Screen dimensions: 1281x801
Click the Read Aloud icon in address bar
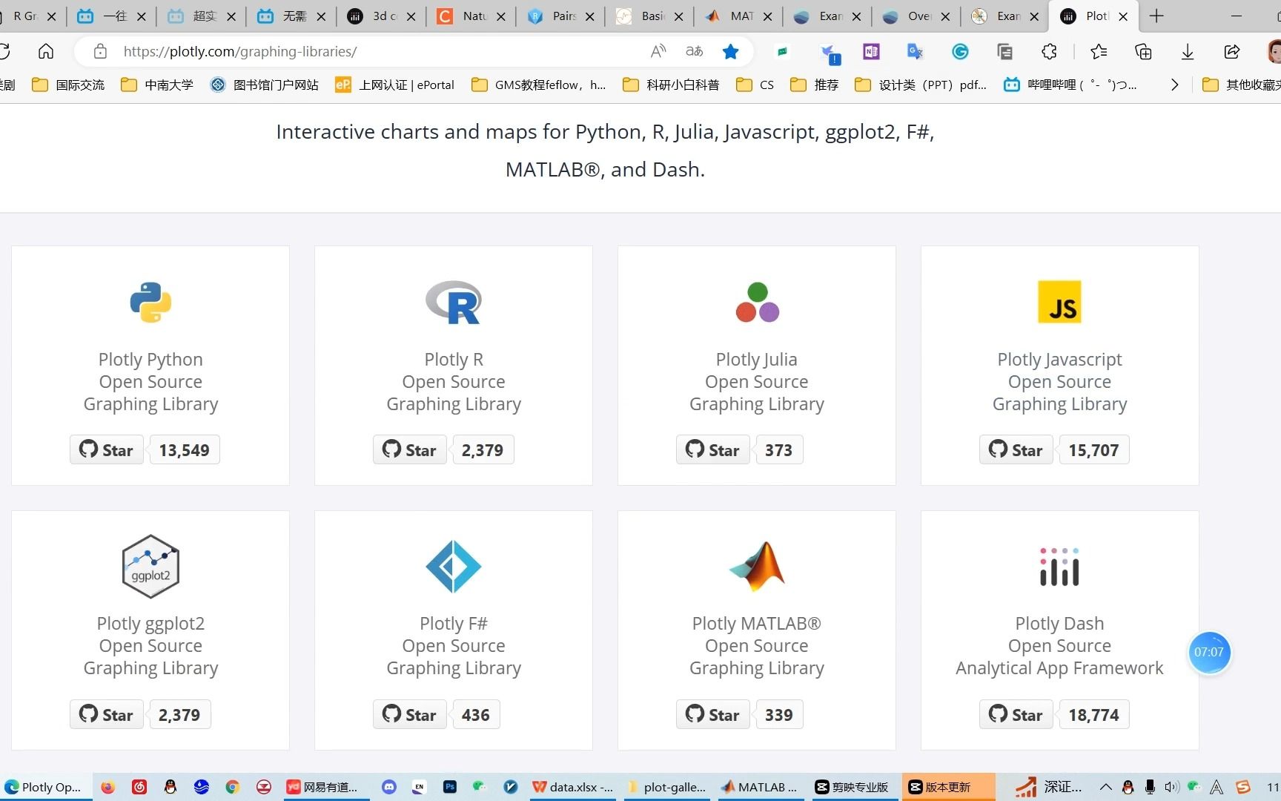[x=658, y=51]
